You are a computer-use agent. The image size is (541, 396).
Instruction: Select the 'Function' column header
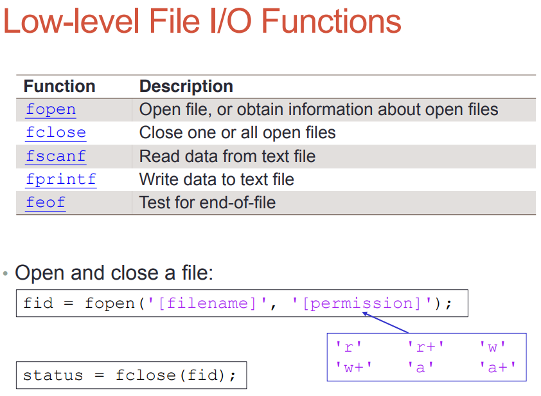coord(59,86)
